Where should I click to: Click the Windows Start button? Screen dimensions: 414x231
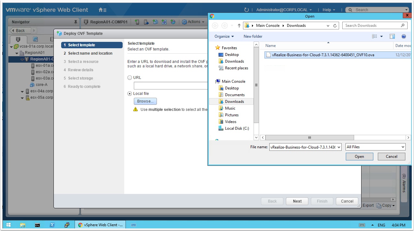click(x=8, y=225)
